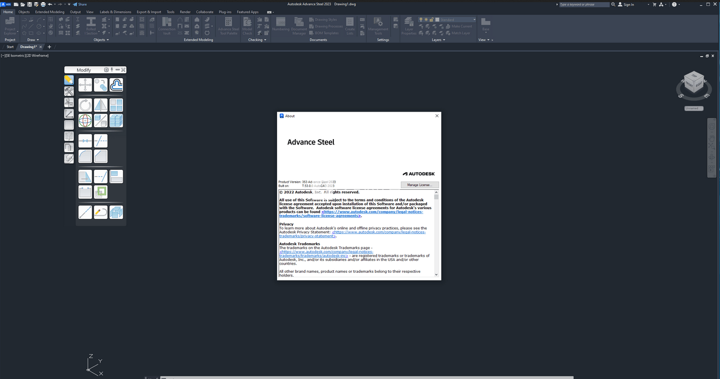Open the Help dropdown arrow
This screenshot has width=720, height=379.
click(680, 4)
